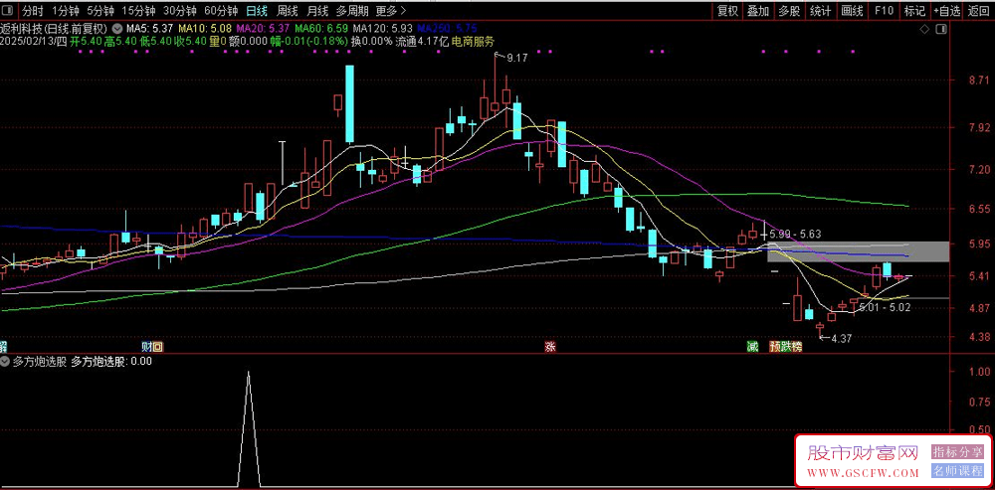Toggle the right side panel icon

point(941,29)
